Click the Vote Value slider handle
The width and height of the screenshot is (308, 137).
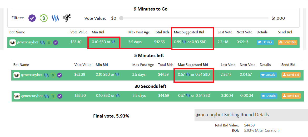coord(121,18)
